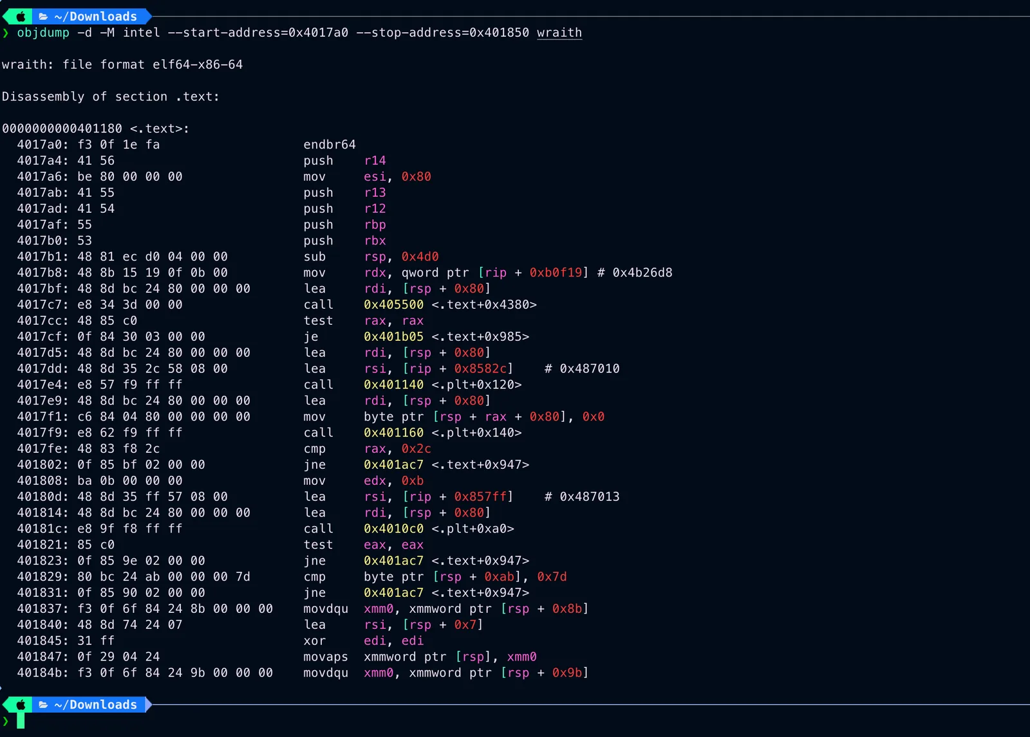This screenshot has width=1030, height=737.
Task: Click '0xab' offset in cmp byte ptr line
Action: 500,577
